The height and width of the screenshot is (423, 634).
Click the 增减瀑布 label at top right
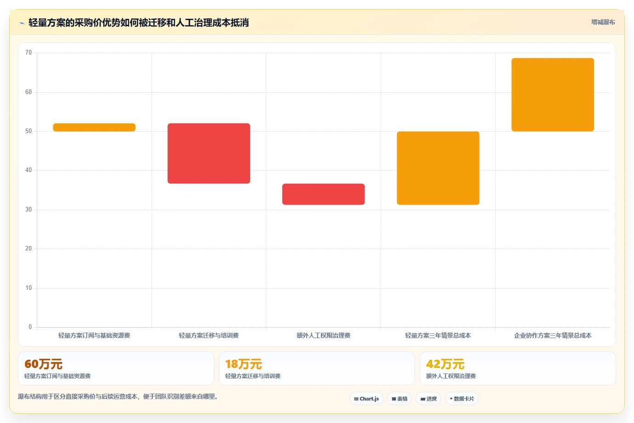pyautogui.click(x=603, y=22)
